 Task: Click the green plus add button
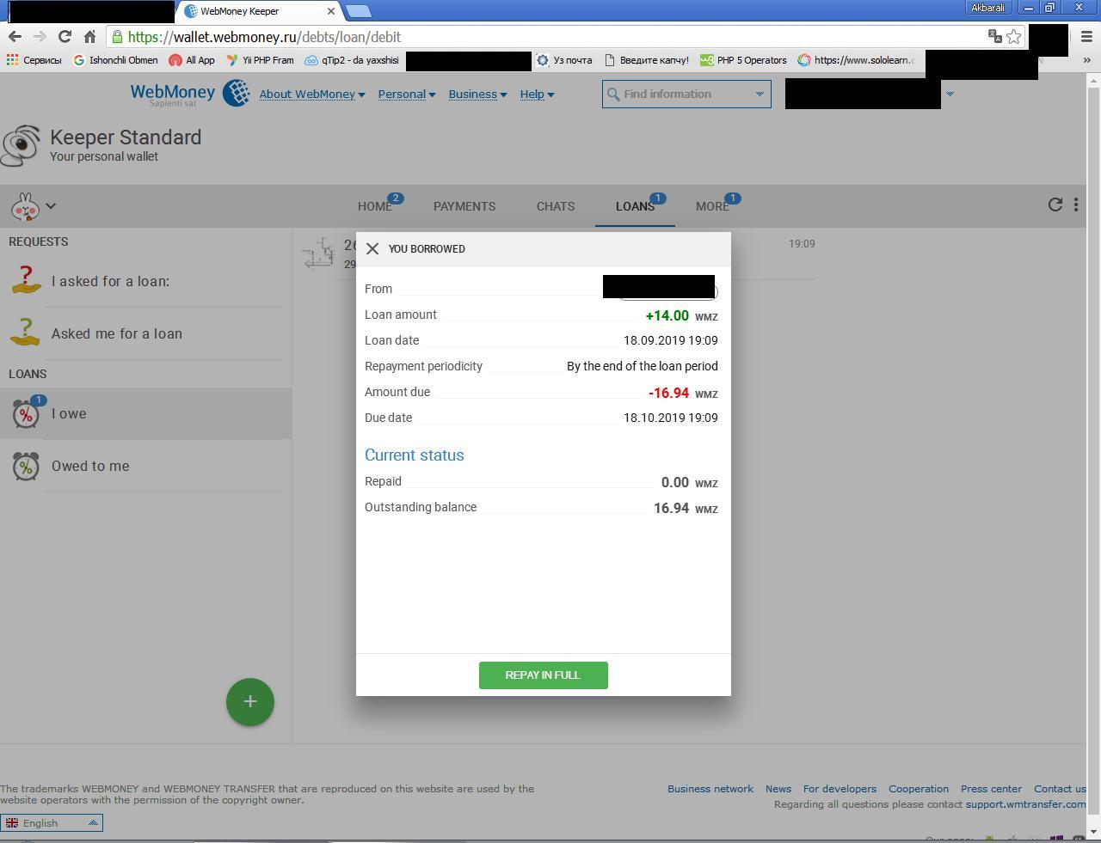pos(250,702)
